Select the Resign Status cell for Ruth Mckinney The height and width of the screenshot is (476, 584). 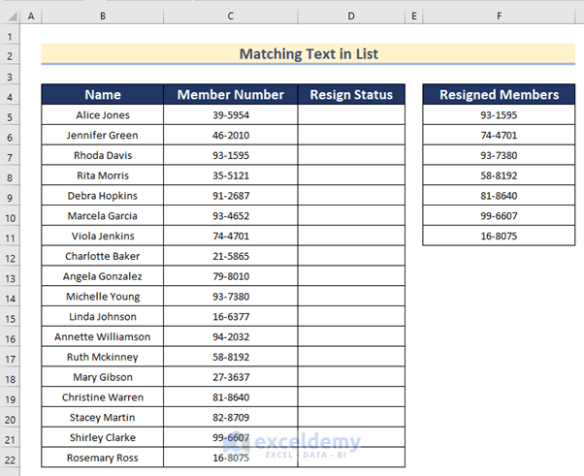tap(351, 357)
